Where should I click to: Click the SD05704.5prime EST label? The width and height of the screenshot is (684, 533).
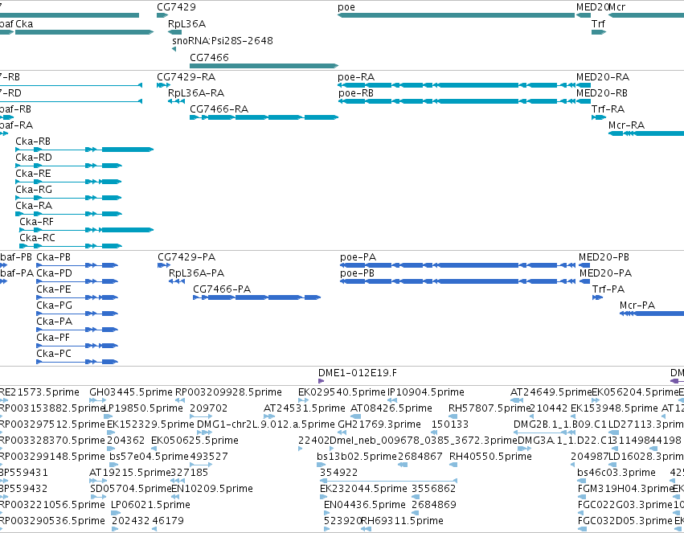[x=131, y=489]
